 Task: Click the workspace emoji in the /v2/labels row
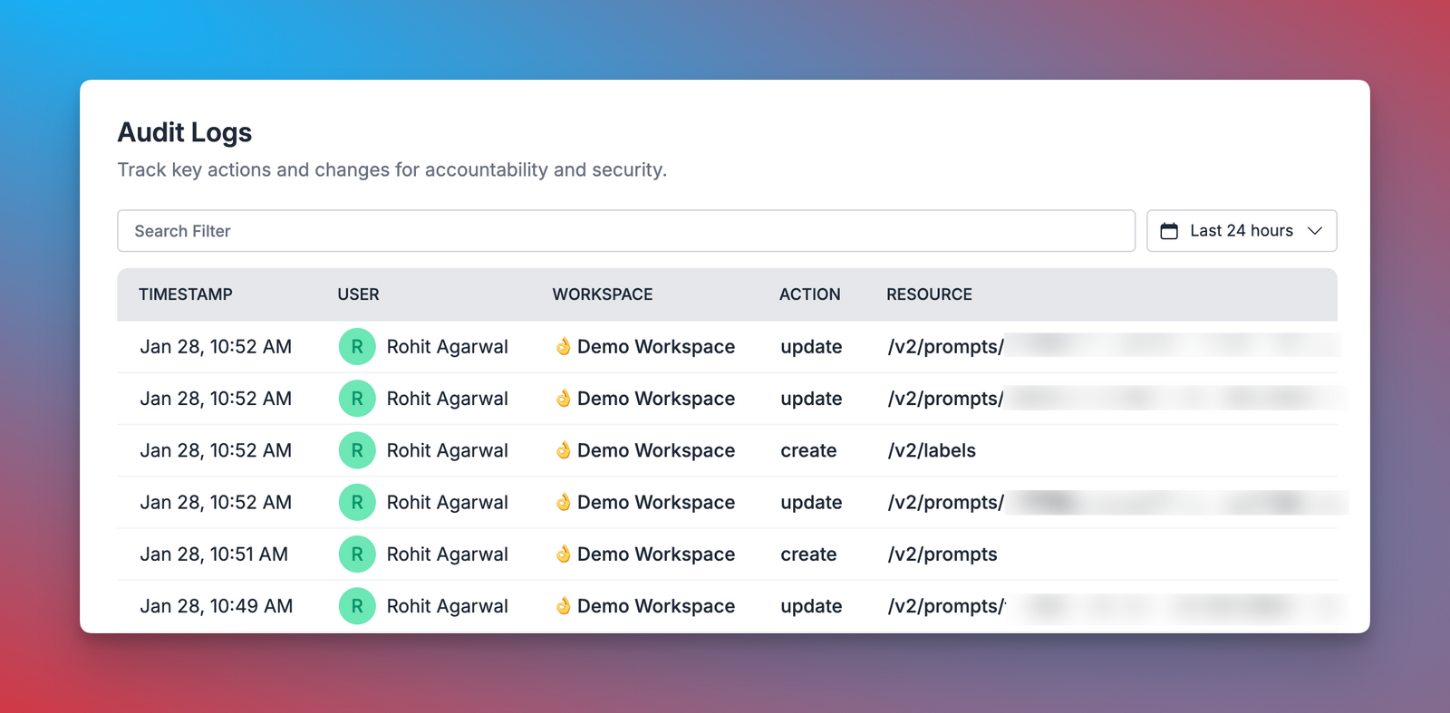tap(563, 450)
